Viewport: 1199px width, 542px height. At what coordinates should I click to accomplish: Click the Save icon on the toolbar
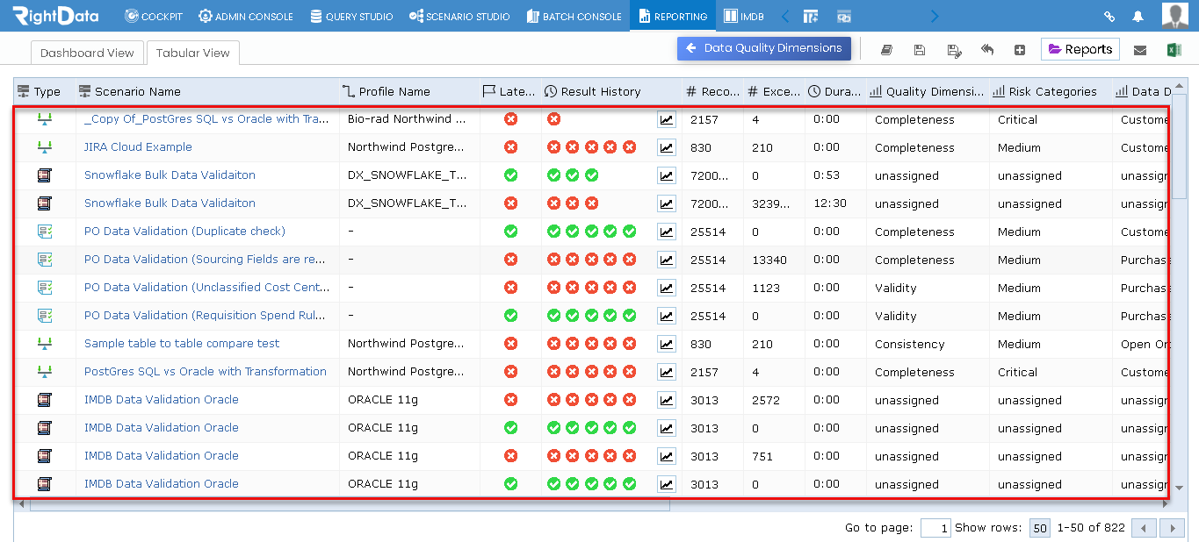point(920,49)
